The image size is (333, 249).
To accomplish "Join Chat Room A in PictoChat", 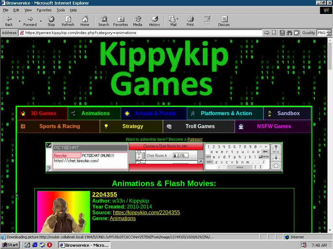I will point(166,155).
